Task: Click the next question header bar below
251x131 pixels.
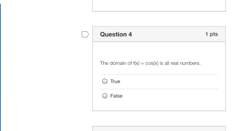Action: tap(159, 128)
